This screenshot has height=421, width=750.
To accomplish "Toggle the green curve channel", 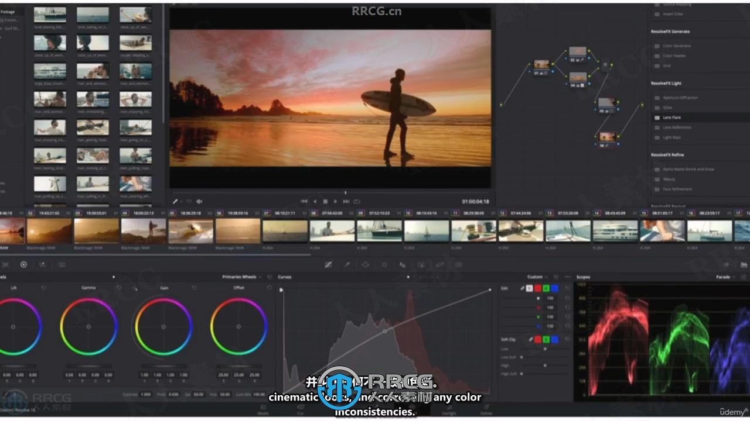I will [x=546, y=288].
